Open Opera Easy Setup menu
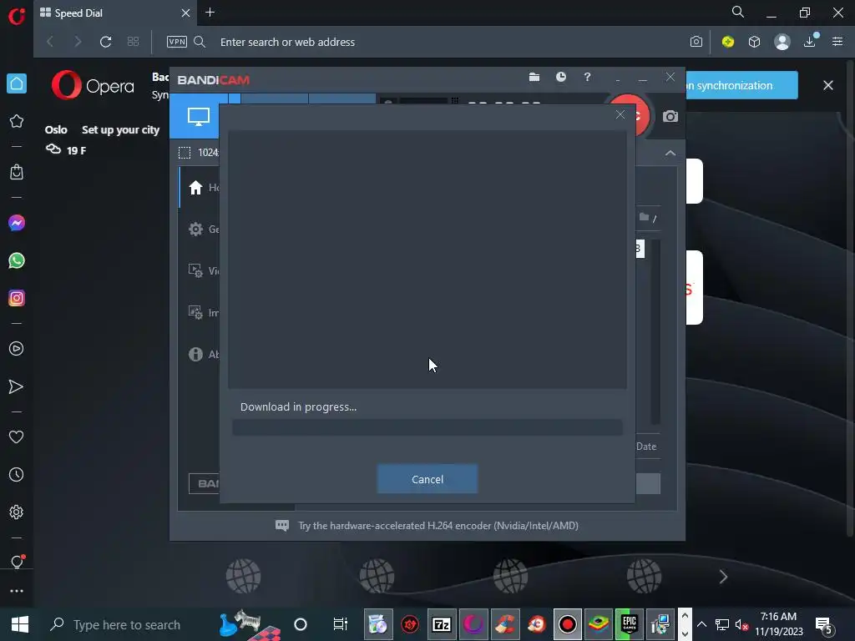Screen dimensions: 855x641 [x=837, y=42]
